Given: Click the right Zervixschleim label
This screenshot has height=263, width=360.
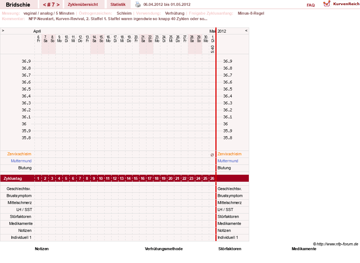Looking at the screenshot, I should pos(229,154).
